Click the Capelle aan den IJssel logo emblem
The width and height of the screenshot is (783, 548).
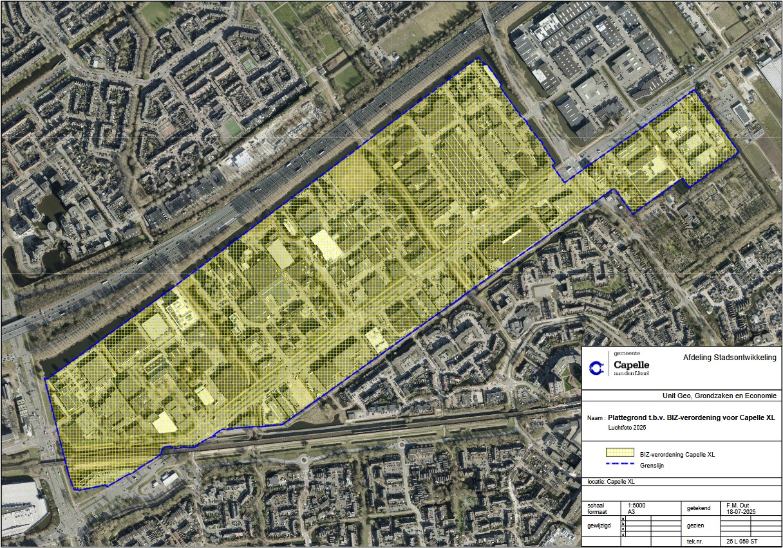pos(597,367)
